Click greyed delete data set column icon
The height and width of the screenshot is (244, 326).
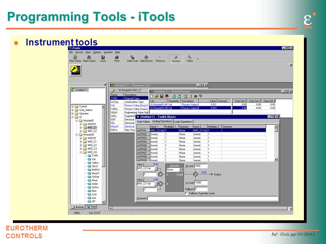tap(191, 96)
